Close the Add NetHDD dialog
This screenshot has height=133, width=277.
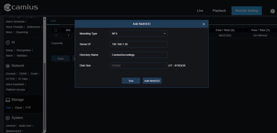(x=204, y=24)
